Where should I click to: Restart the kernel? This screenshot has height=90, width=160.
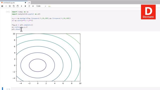(x=29, y=6)
